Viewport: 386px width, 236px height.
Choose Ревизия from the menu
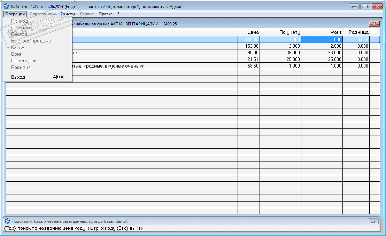[x=38, y=68]
